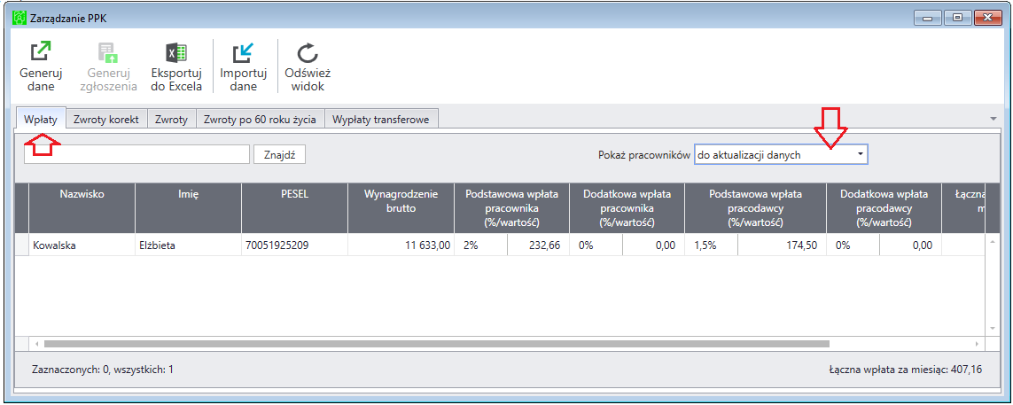Click the PESEL column header

[294, 208]
